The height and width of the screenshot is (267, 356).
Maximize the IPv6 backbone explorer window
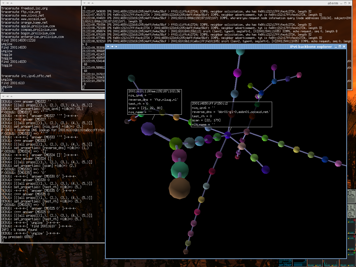[x=340, y=47]
